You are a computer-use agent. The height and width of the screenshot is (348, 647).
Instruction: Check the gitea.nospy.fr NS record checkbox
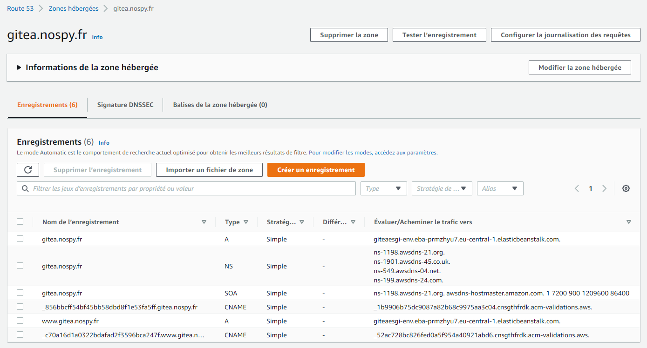click(x=20, y=266)
